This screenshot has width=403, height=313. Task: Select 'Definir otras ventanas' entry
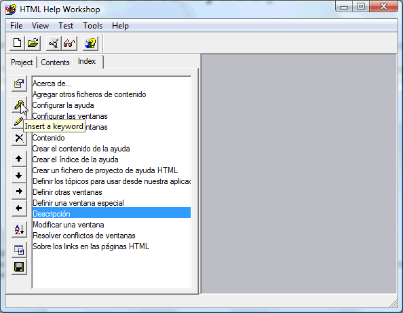pos(111,192)
